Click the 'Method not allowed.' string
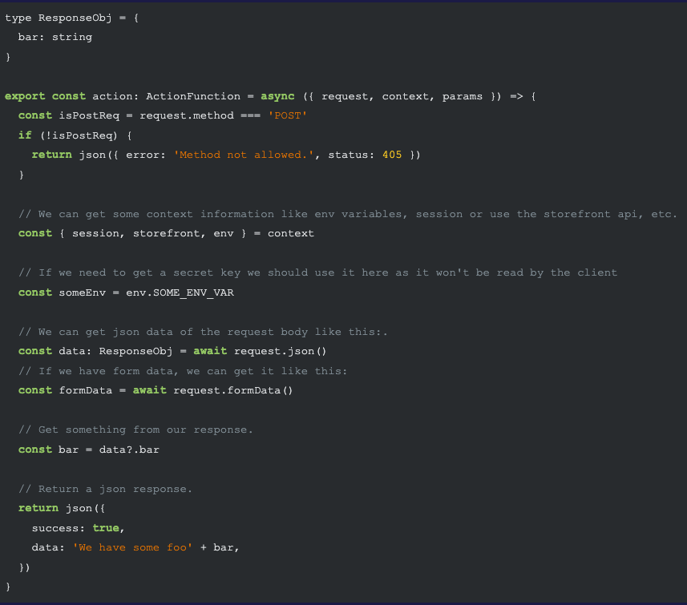 point(244,155)
